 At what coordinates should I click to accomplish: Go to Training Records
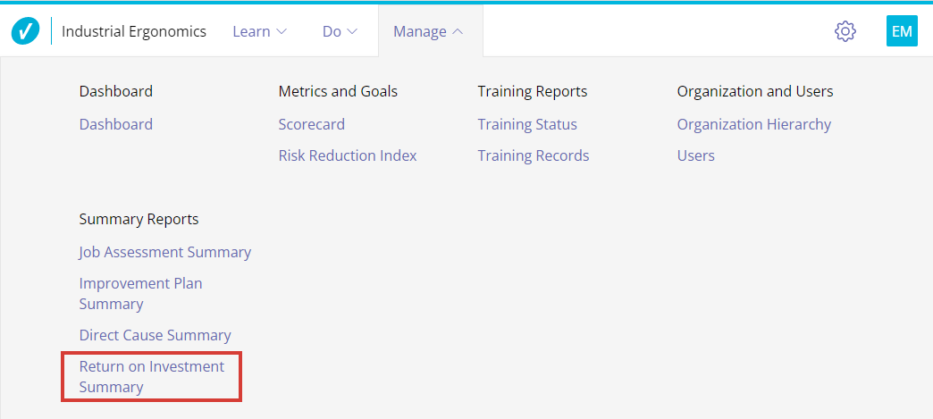pos(534,155)
